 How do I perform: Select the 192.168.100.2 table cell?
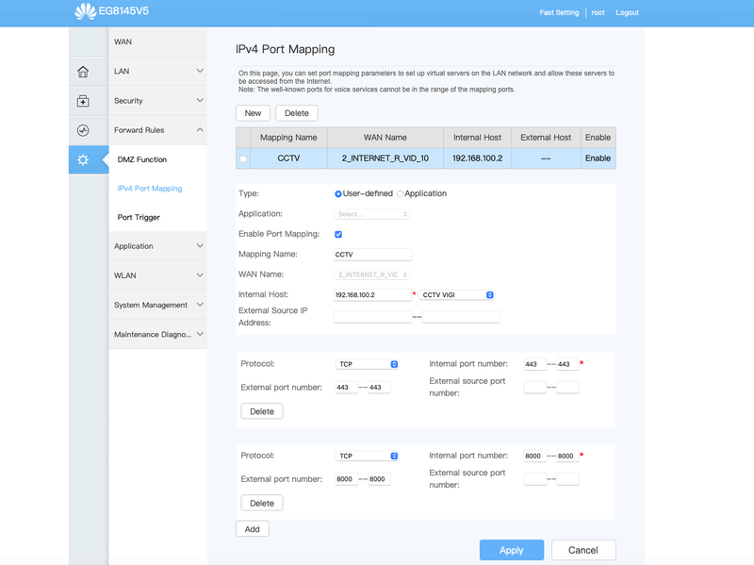tap(478, 158)
